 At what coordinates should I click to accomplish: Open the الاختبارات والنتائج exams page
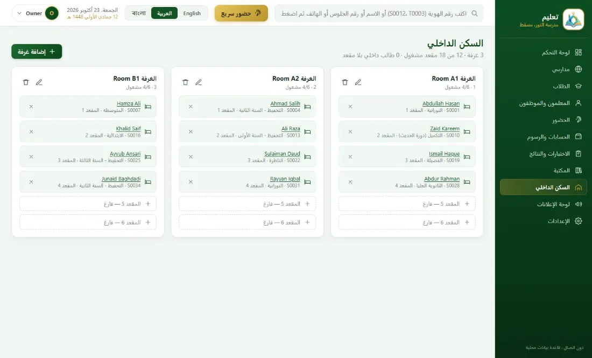(x=544, y=154)
